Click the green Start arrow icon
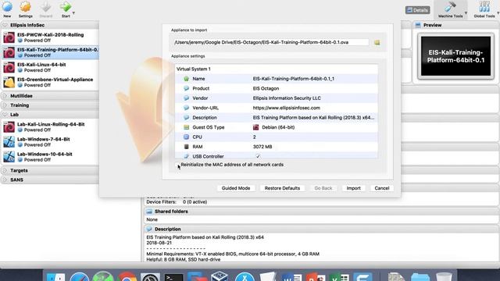This screenshot has height=281, width=500. (66, 6)
